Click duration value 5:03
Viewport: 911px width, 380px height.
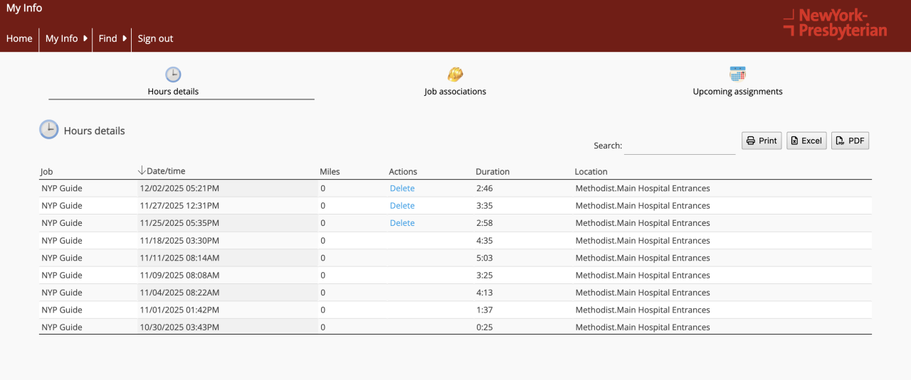[x=485, y=258]
